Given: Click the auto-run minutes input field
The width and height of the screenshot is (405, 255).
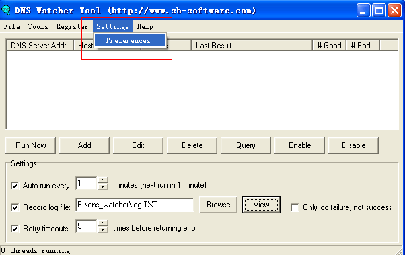Looking at the screenshot, I should pos(87,184).
